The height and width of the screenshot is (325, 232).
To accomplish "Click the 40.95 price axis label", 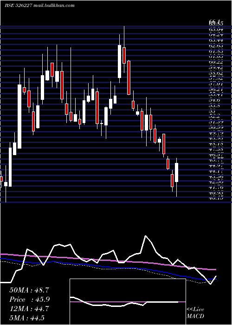I will coord(216,193).
